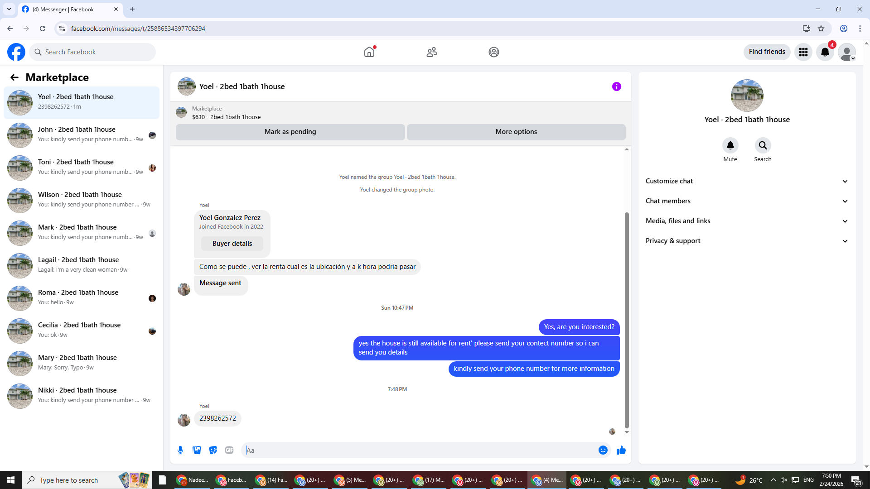The width and height of the screenshot is (870, 489).
Task: Expand the Customize chat section
Action: click(x=746, y=181)
